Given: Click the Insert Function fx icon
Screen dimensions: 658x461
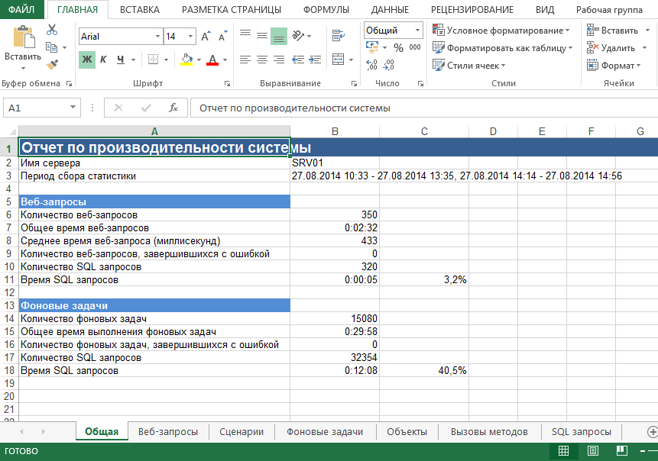Looking at the screenshot, I should pos(173,108).
